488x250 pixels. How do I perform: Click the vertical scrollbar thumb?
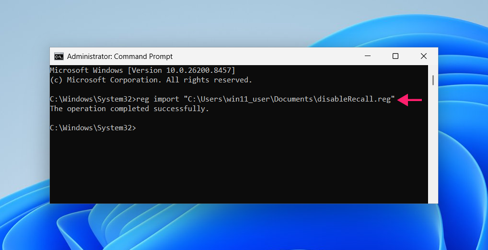(433, 80)
